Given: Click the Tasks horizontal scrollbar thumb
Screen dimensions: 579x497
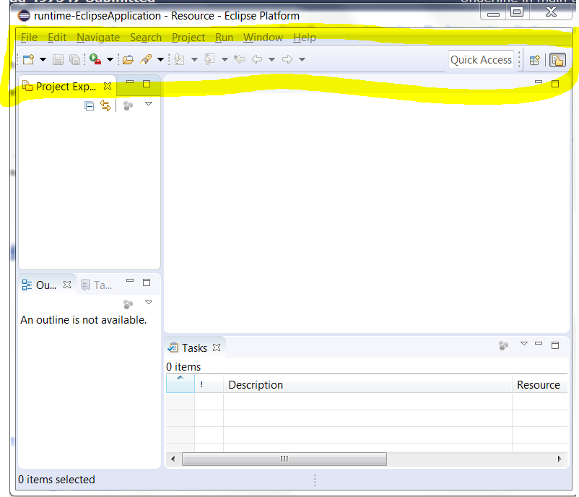Looking at the screenshot, I should coord(284,459).
